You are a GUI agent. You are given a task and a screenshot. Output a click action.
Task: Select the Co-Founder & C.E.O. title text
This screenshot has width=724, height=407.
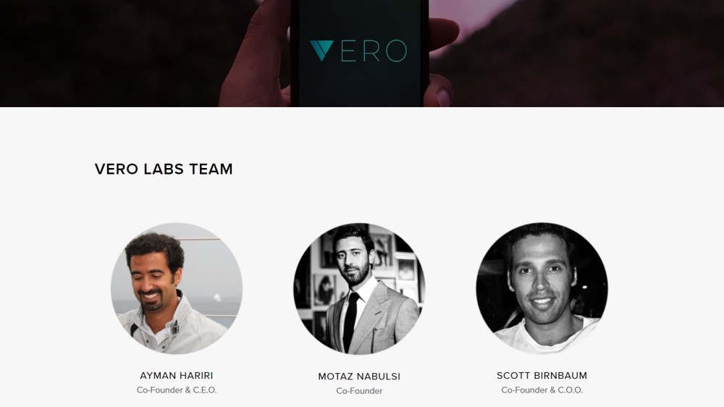pyautogui.click(x=177, y=390)
